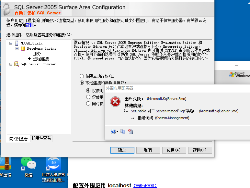Click the Microsoft Windows logo in background window

pyautogui.click(x=240, y=75)
